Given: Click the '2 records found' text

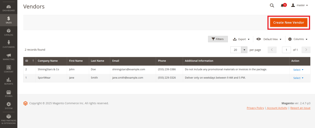Looking at the screenshot, I should [35, 50].
